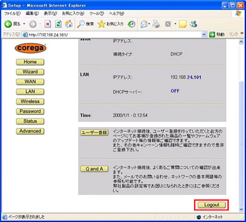Click the Time value 2000/1/1 - 0:13:54
The height and width of the screenshot is (222, 246).
point(130,116)
